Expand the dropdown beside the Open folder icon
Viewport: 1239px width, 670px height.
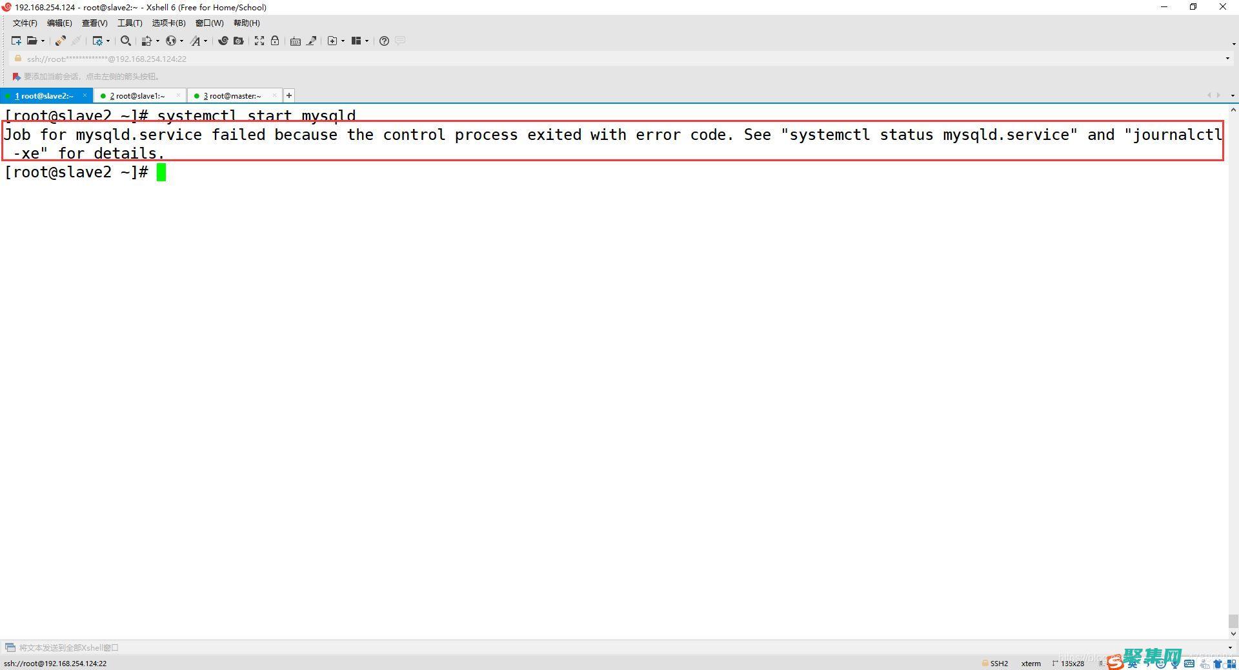[43, 41]
